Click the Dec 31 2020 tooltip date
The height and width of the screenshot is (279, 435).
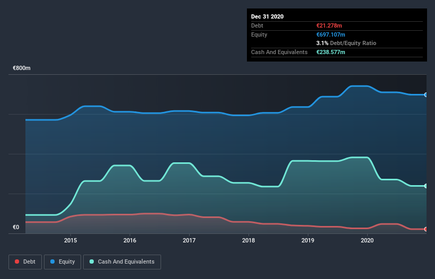[x=267, y=16]
